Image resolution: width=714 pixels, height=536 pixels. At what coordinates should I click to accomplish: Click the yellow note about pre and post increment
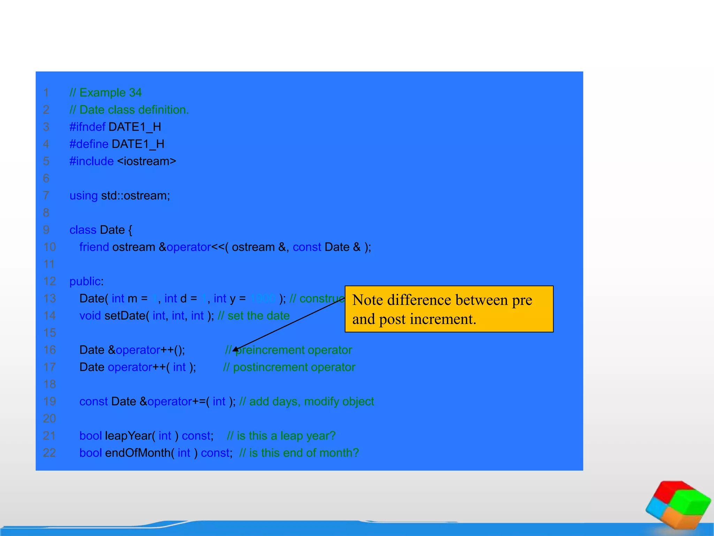[x=449, y=309]
